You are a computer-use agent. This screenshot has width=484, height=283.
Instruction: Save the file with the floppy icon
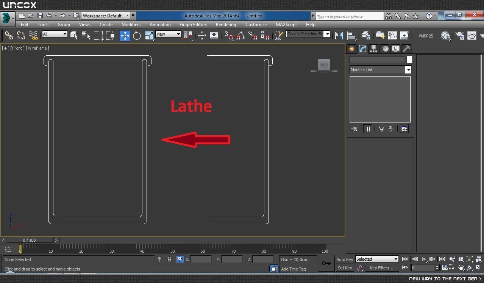tap(40, 16)
